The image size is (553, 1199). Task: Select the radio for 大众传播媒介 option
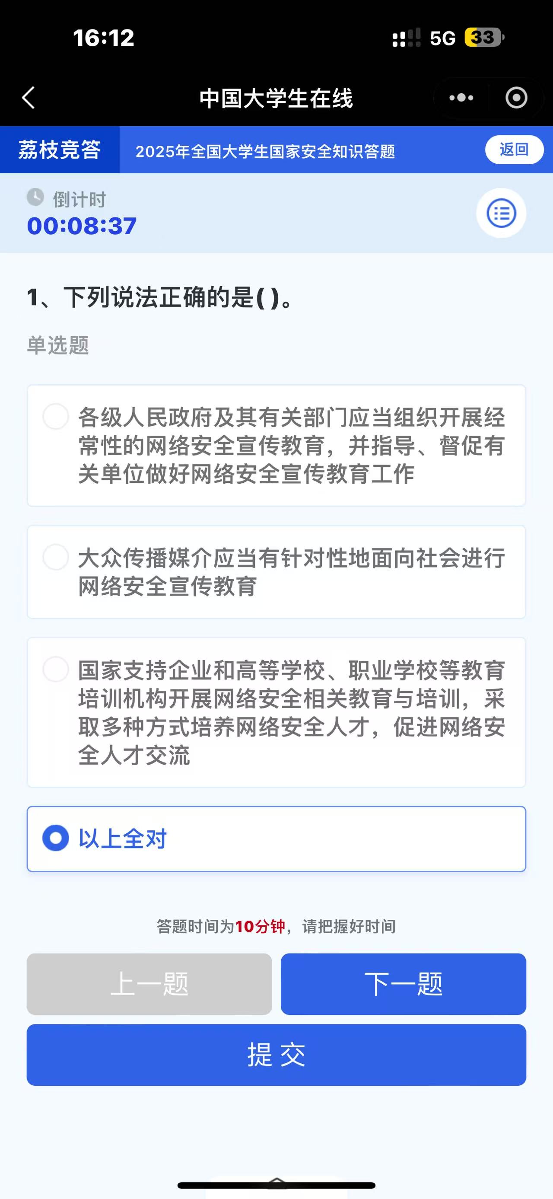pos(56,557)
